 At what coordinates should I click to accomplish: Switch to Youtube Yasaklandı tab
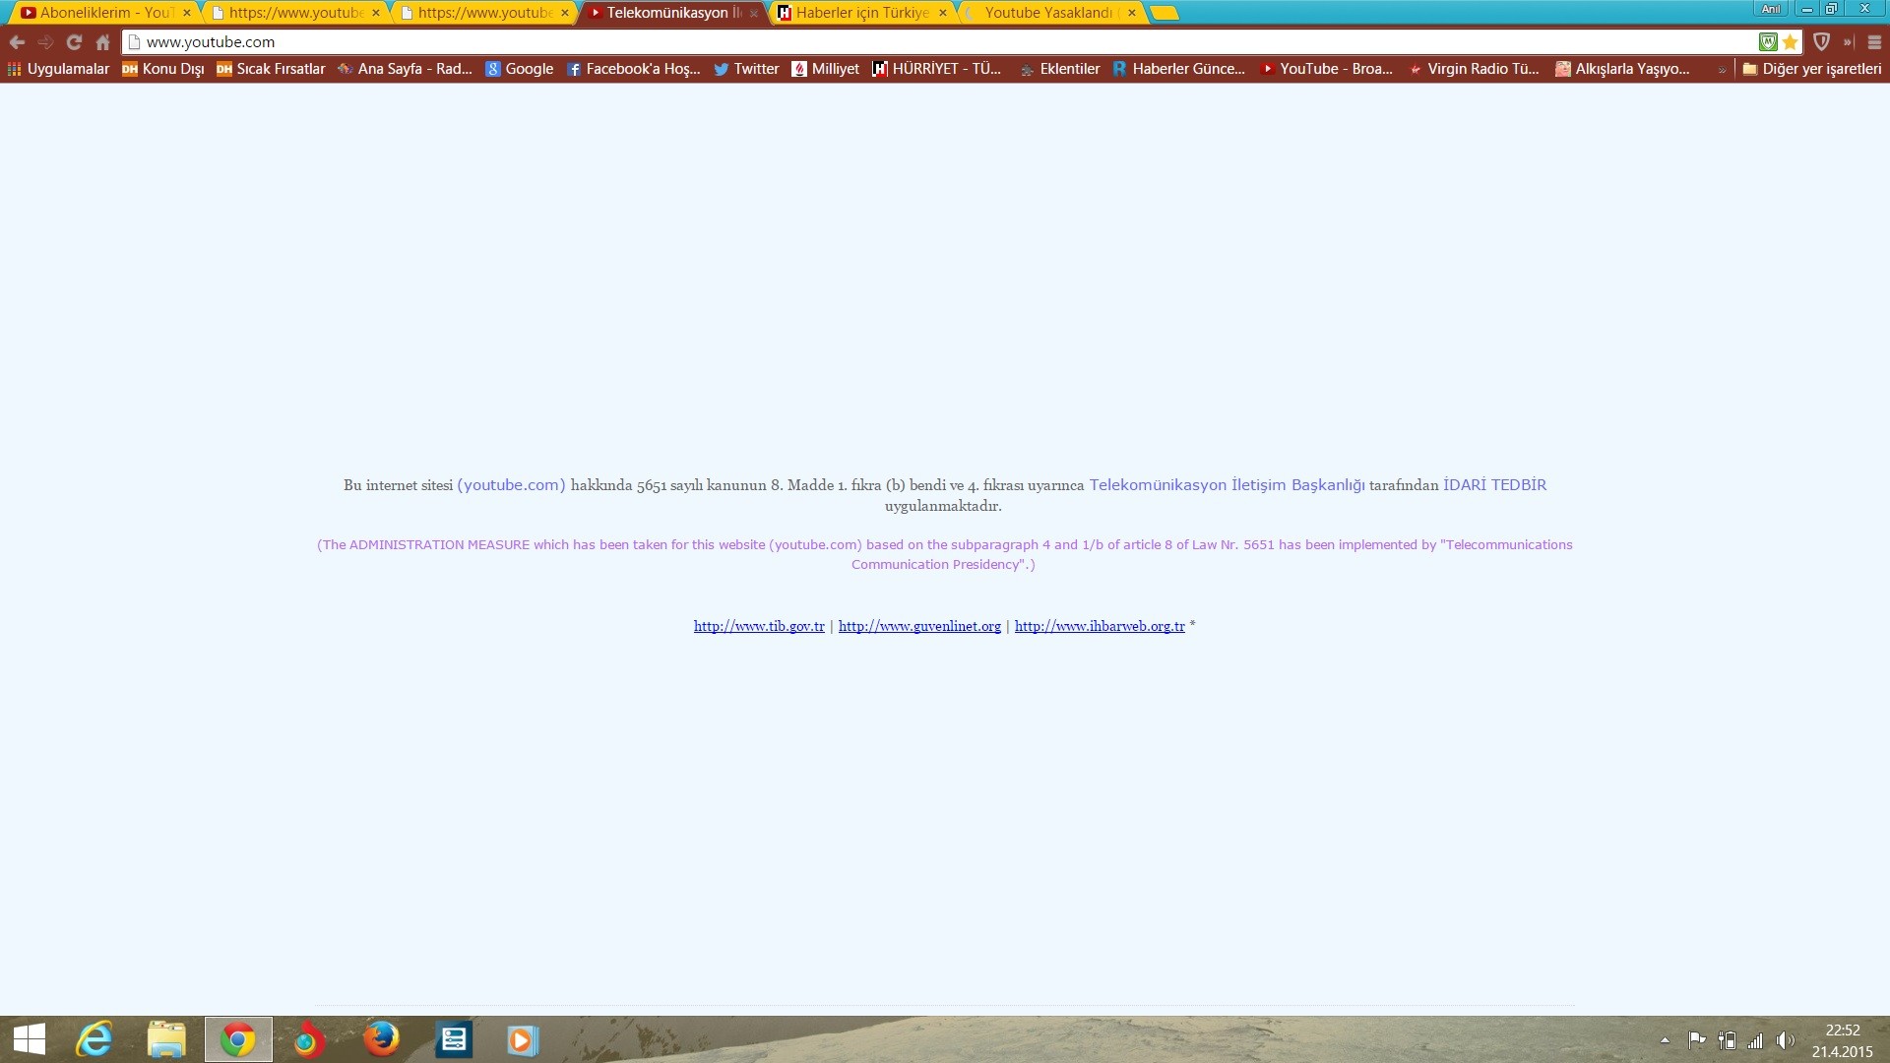(x=1047, y=13)
